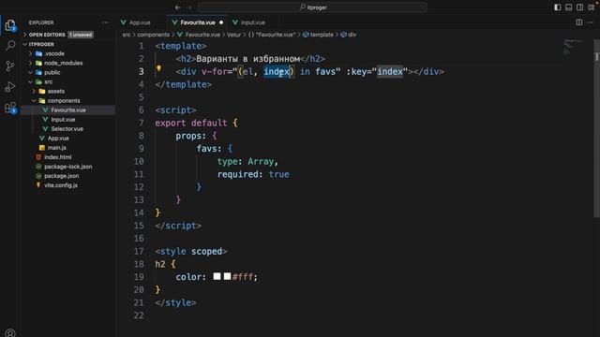Open Explorer Views and More Actions ellipsis
600x337 pixels.
point(105,22)
